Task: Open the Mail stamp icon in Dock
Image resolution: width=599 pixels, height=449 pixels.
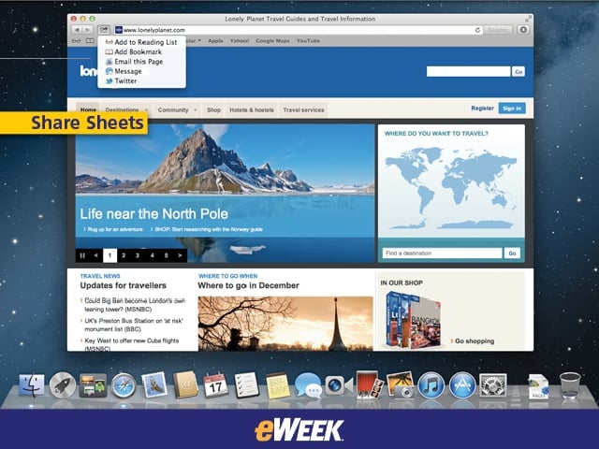Action: pos(154,384)
